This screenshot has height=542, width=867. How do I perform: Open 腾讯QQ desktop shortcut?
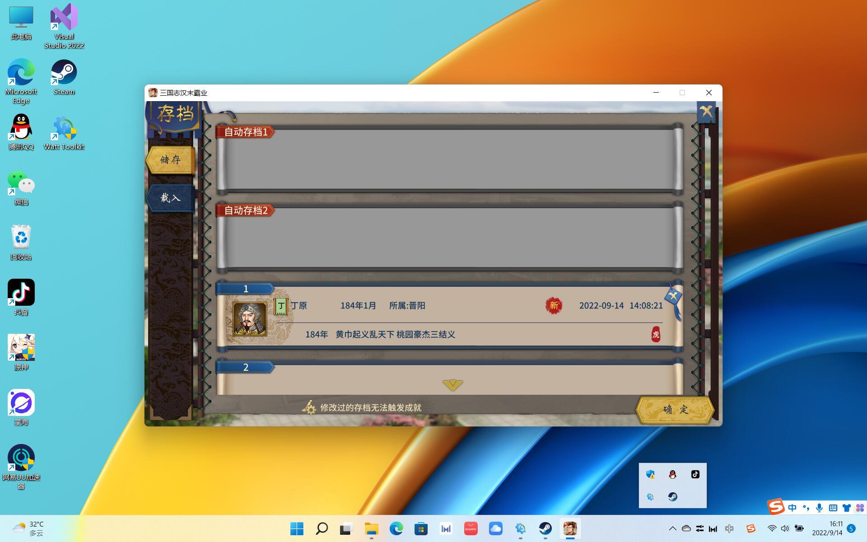[x=21, y=132]
